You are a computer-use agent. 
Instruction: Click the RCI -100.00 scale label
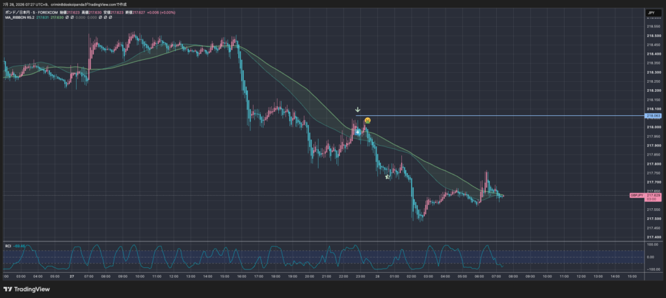[x=653, y=269]
